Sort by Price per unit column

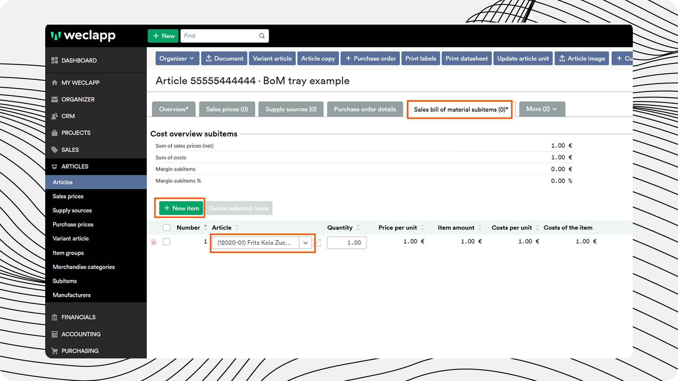(422, 228)
